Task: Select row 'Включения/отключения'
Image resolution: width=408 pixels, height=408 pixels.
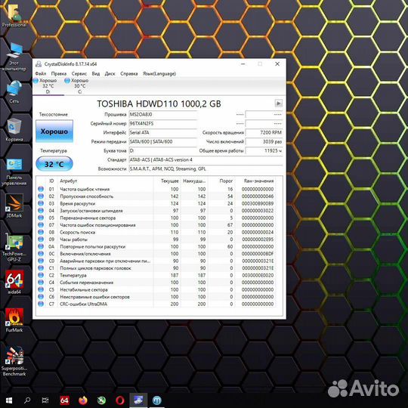Action: point(156,254)
